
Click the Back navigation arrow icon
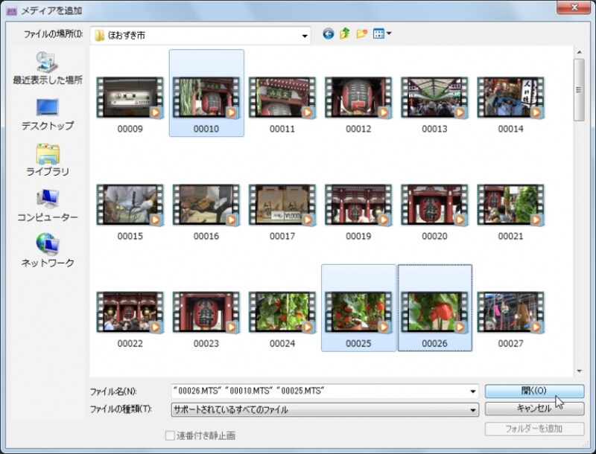coord(328,34)
